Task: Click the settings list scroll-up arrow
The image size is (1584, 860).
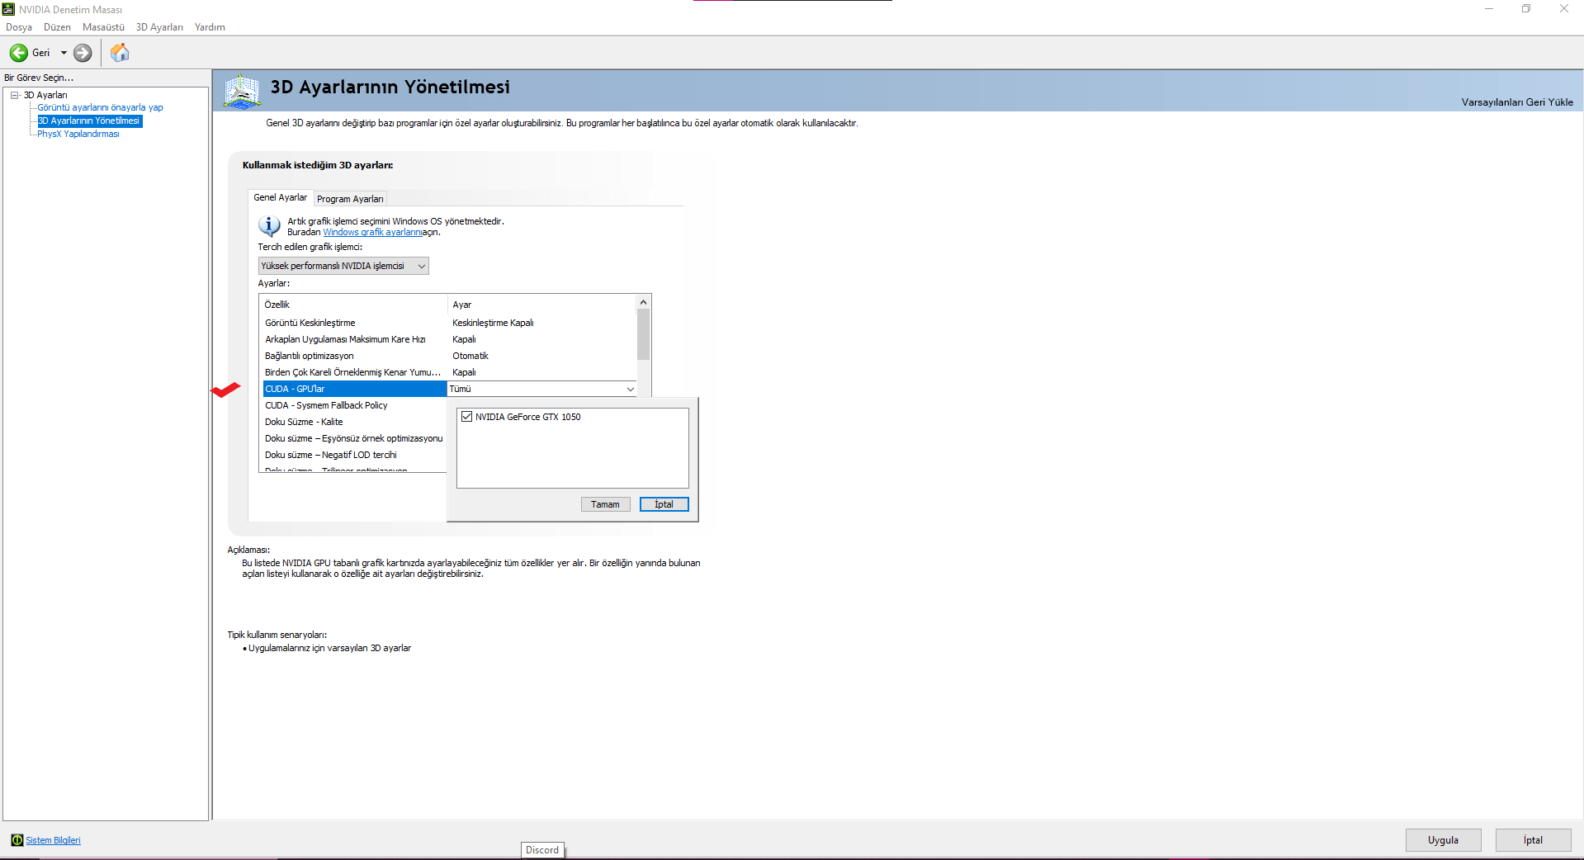Action: point(643,302)
